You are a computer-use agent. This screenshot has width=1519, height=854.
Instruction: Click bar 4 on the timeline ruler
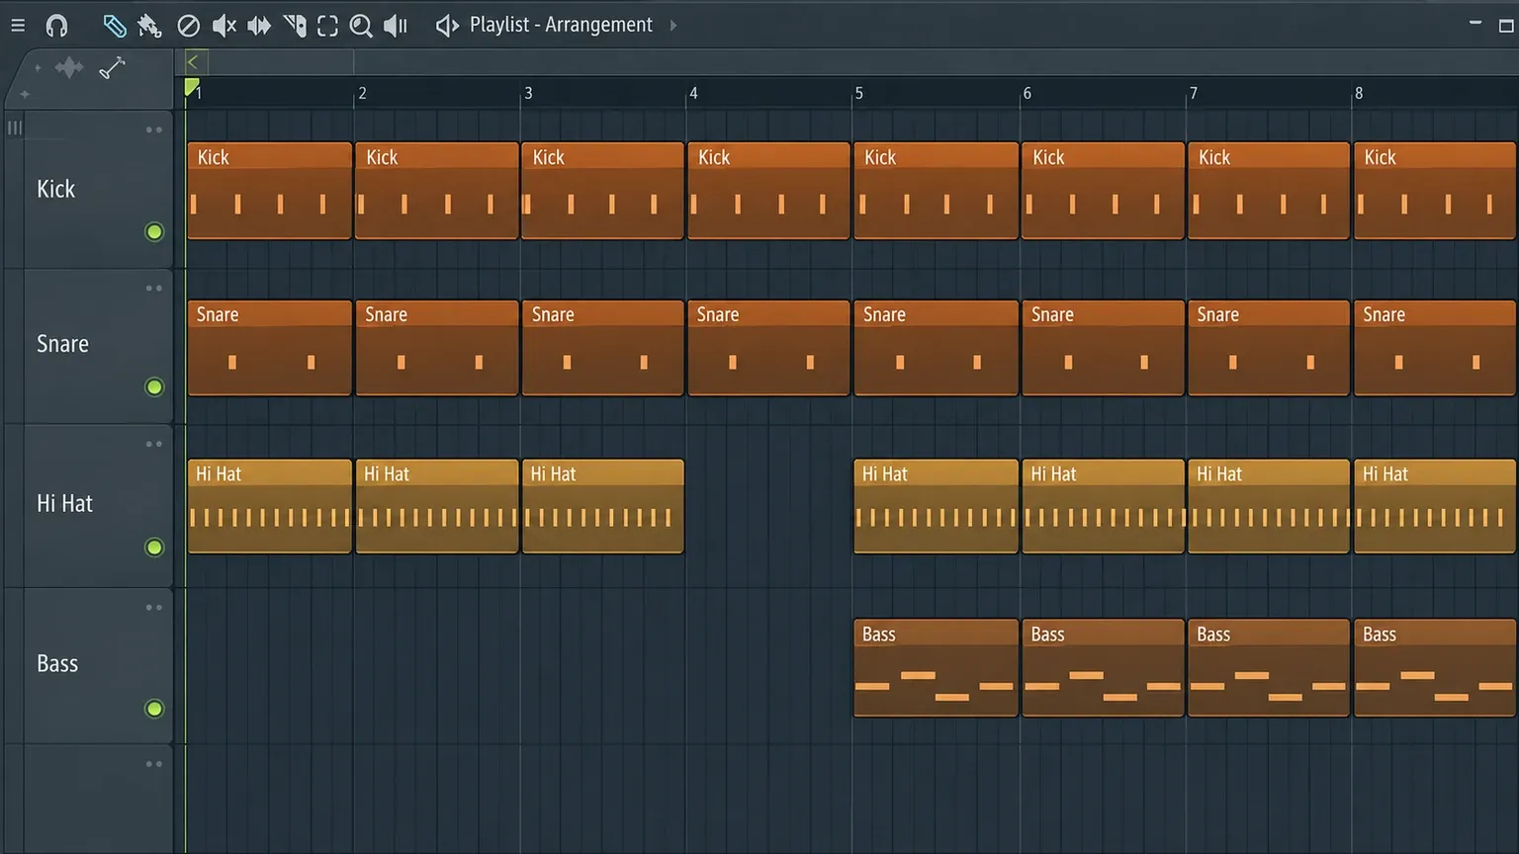click(x=693, y=93)
